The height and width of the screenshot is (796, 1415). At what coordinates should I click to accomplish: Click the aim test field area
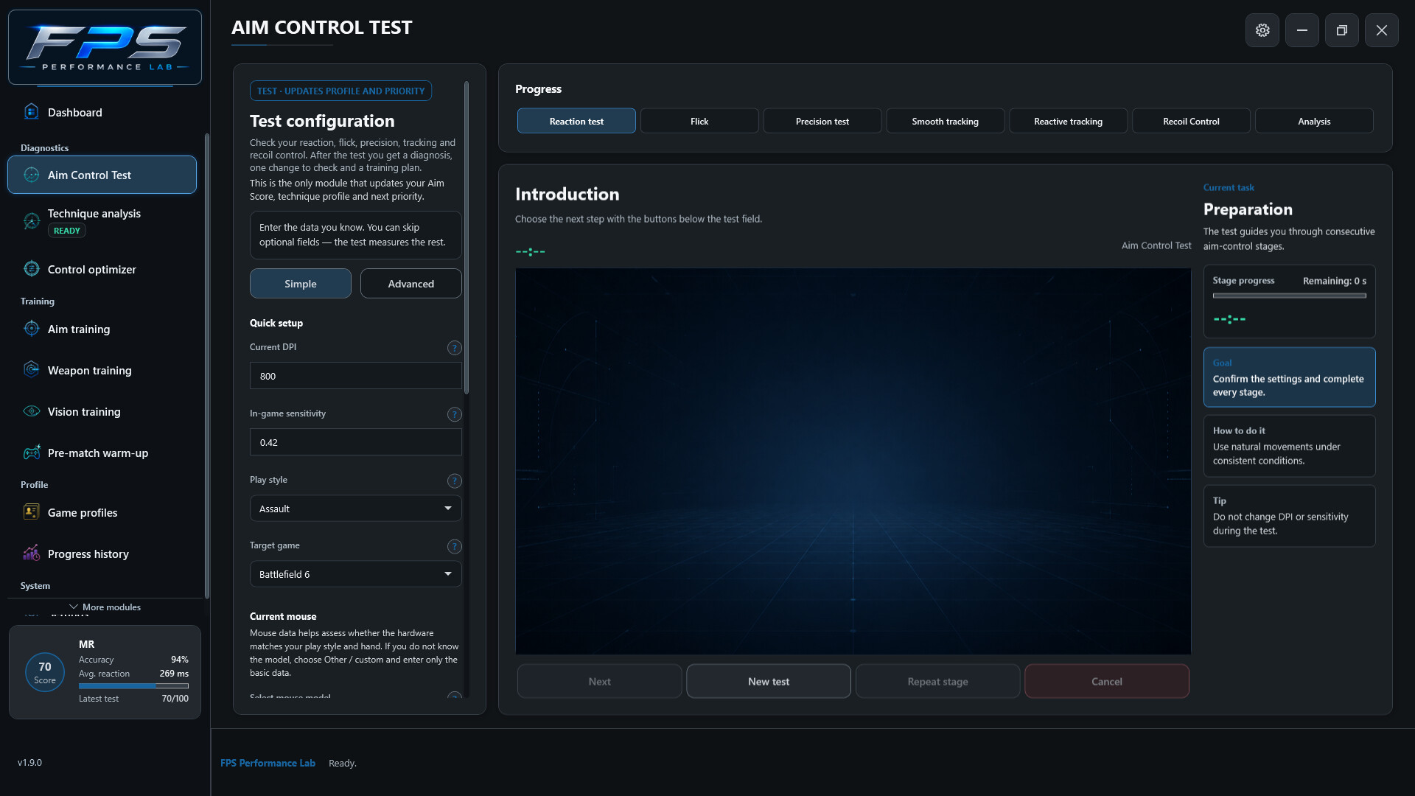[x=853, y=461]
